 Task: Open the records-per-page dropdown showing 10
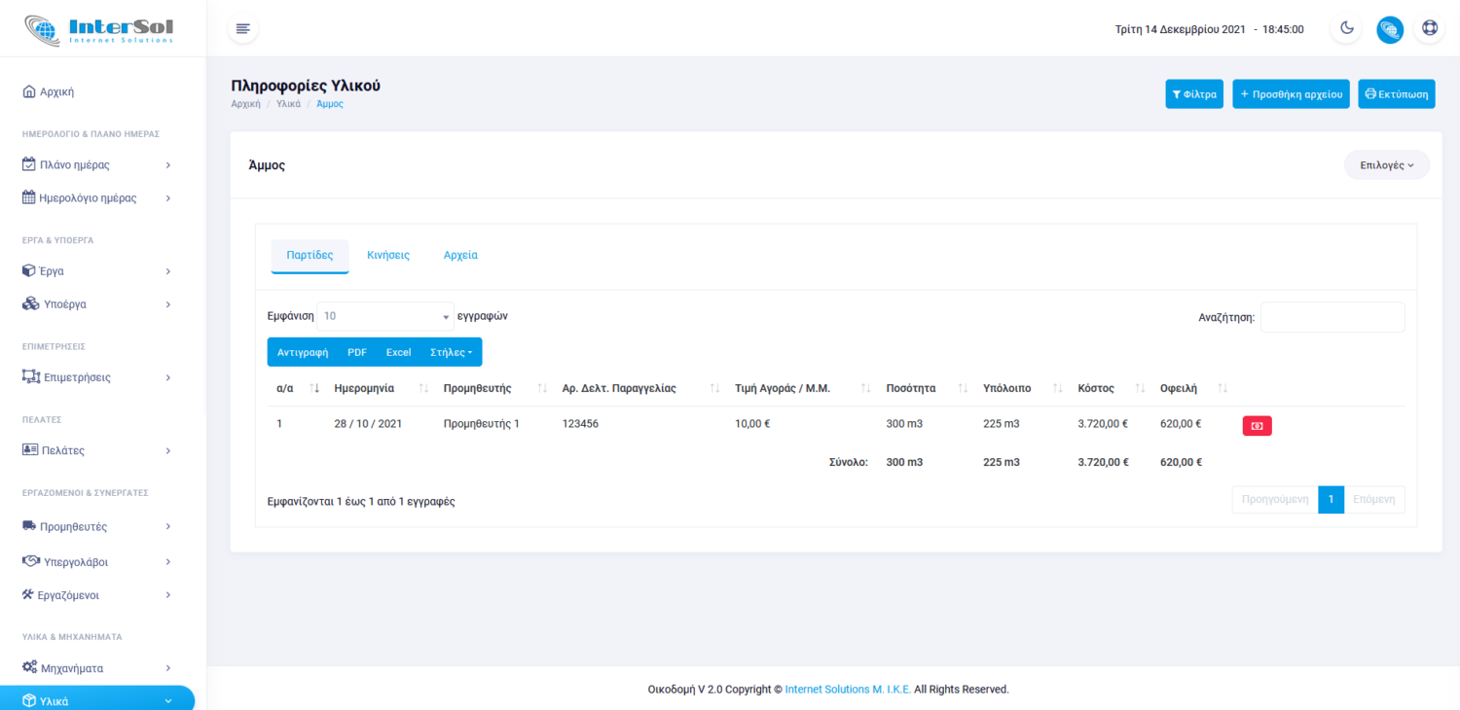[x=385, y=316]
